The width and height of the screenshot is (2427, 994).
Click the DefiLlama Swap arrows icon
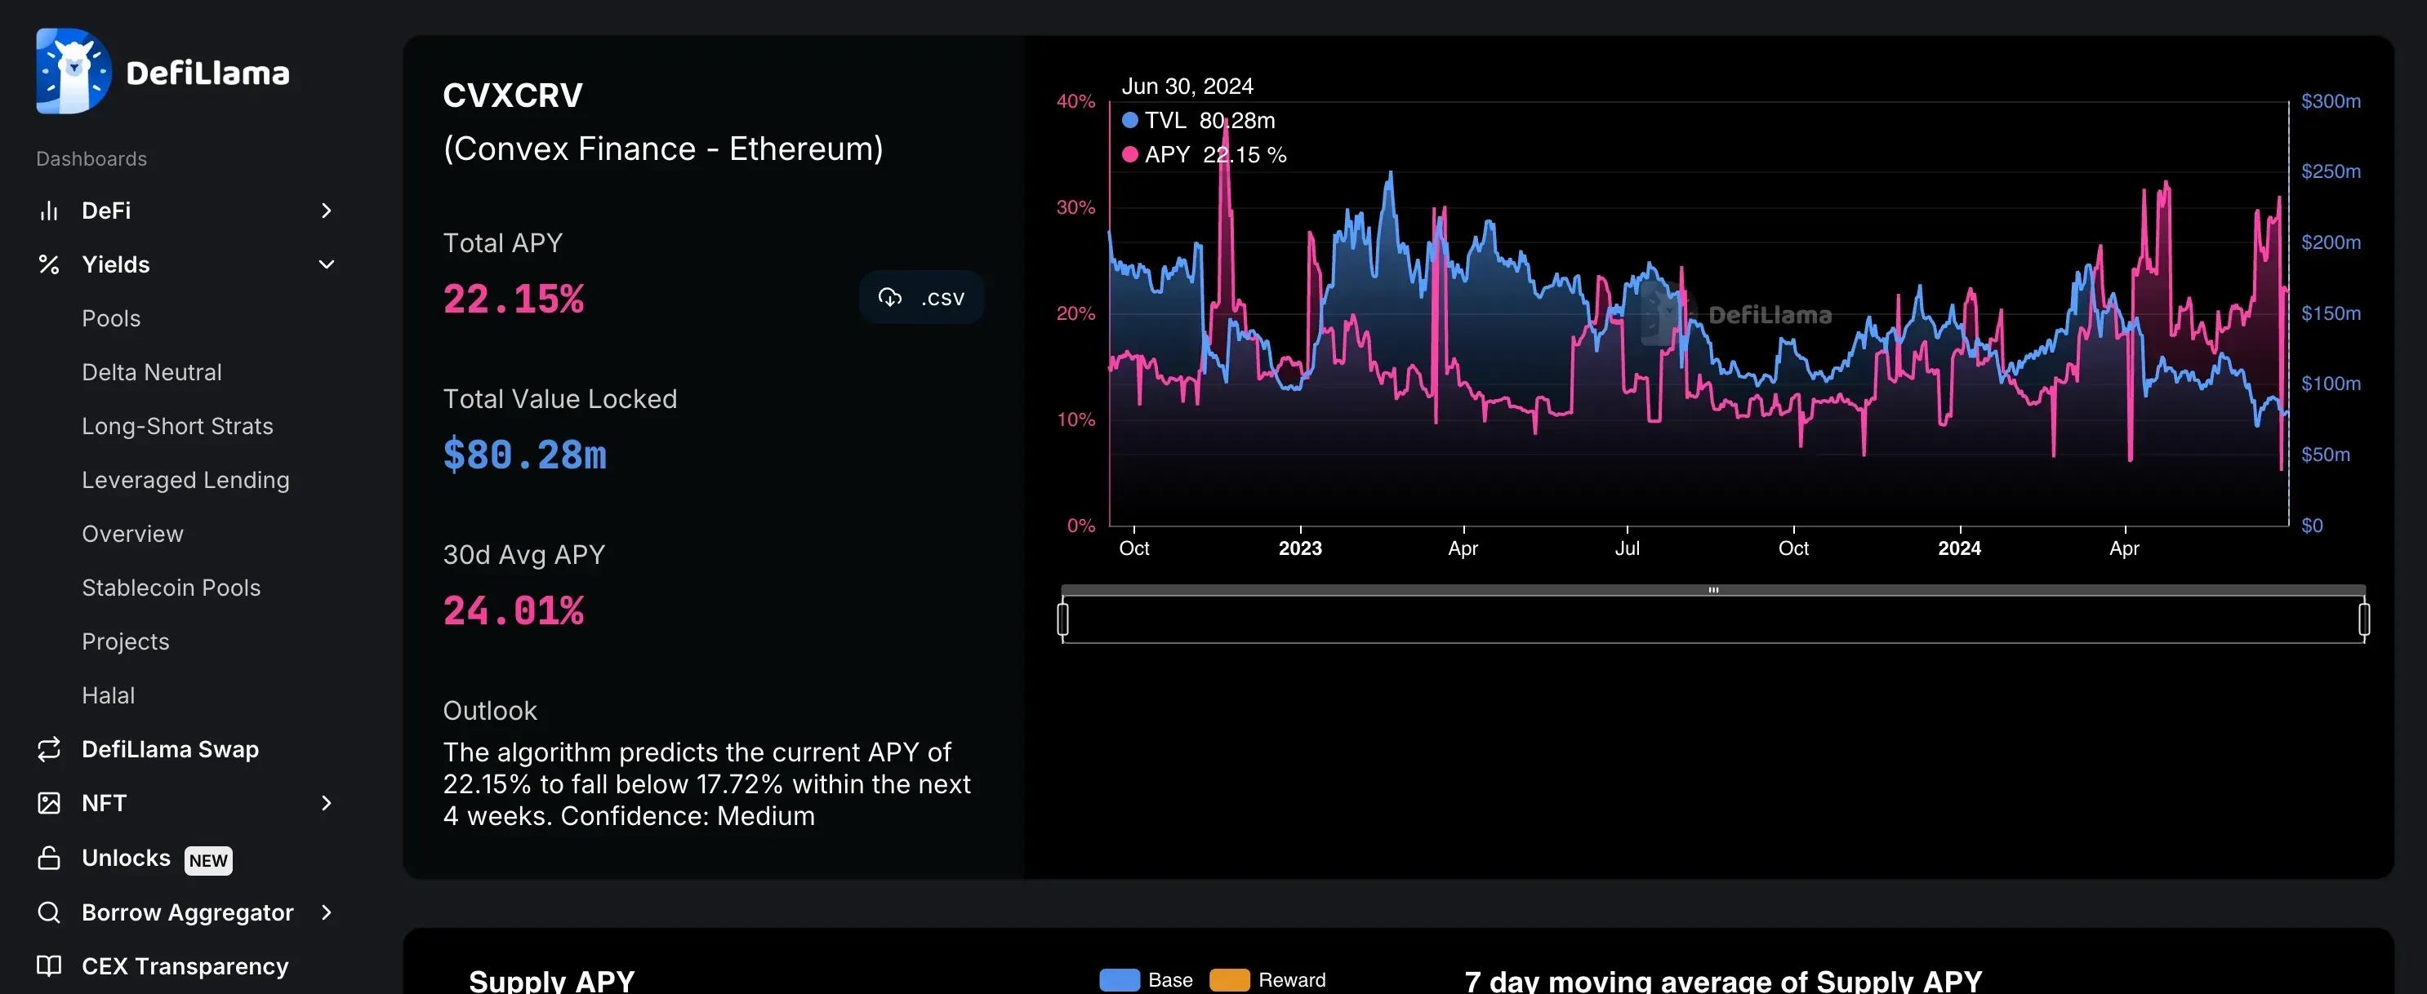tap(49, 749)
